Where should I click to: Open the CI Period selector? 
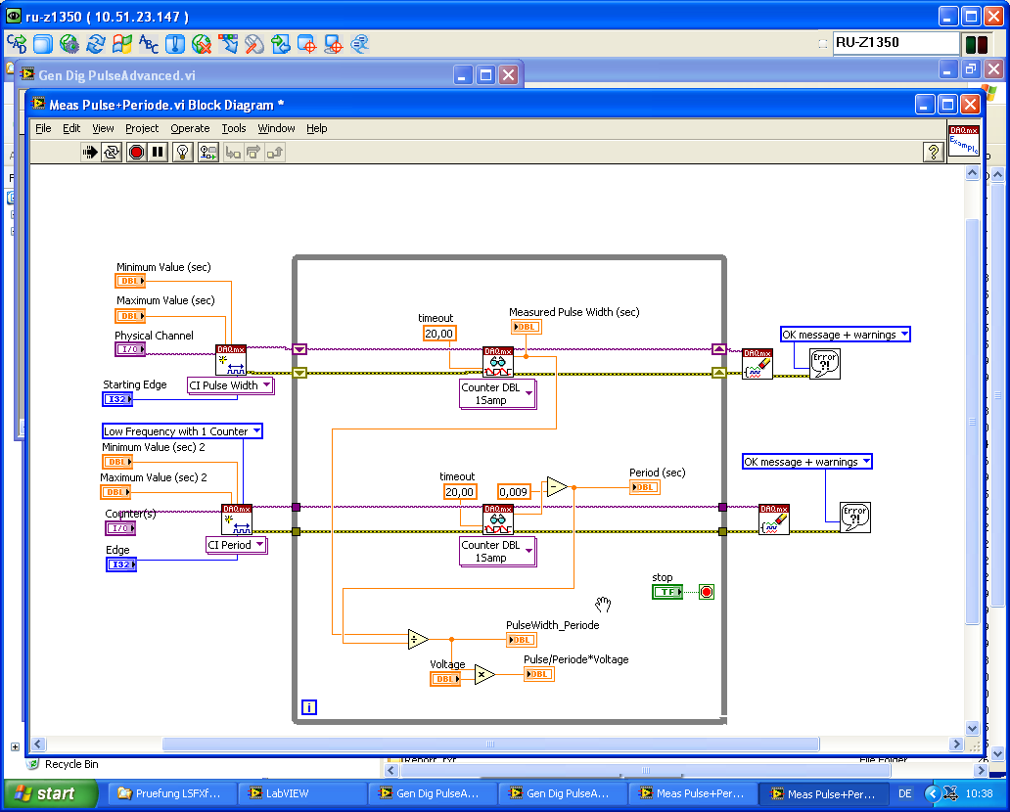click(x=237, y=545)
